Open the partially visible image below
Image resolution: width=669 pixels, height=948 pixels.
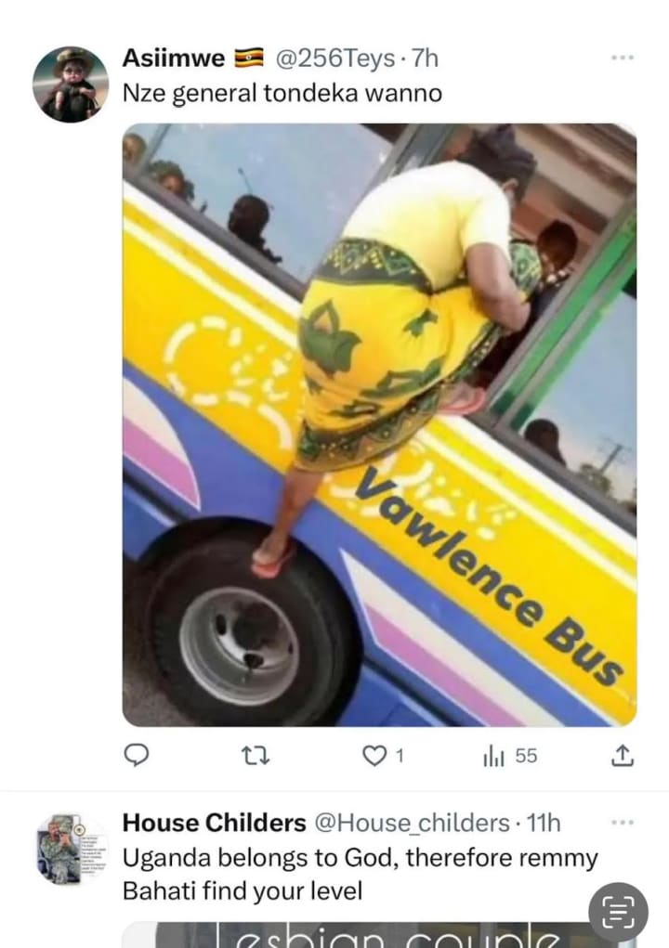click(x=379, y=935)
